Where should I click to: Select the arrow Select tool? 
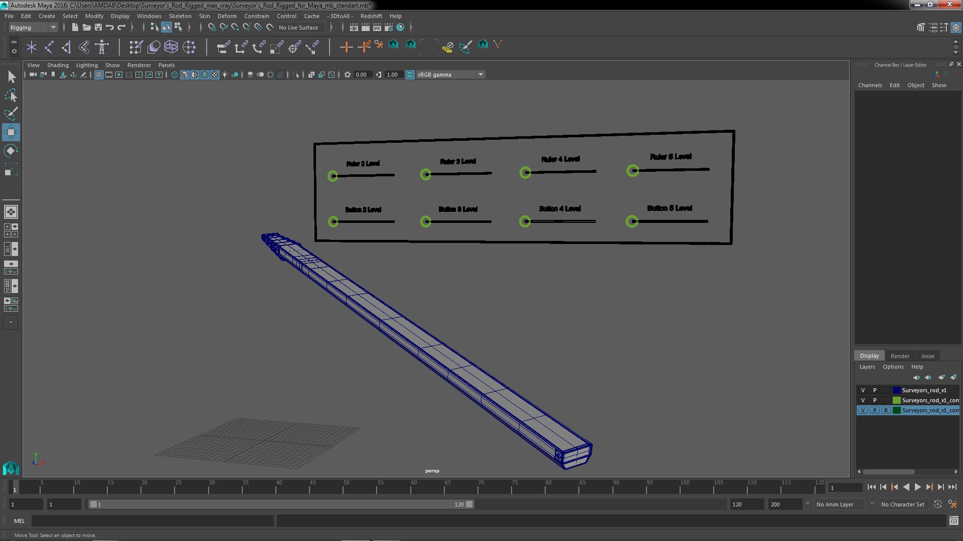[x=11, y=77]
